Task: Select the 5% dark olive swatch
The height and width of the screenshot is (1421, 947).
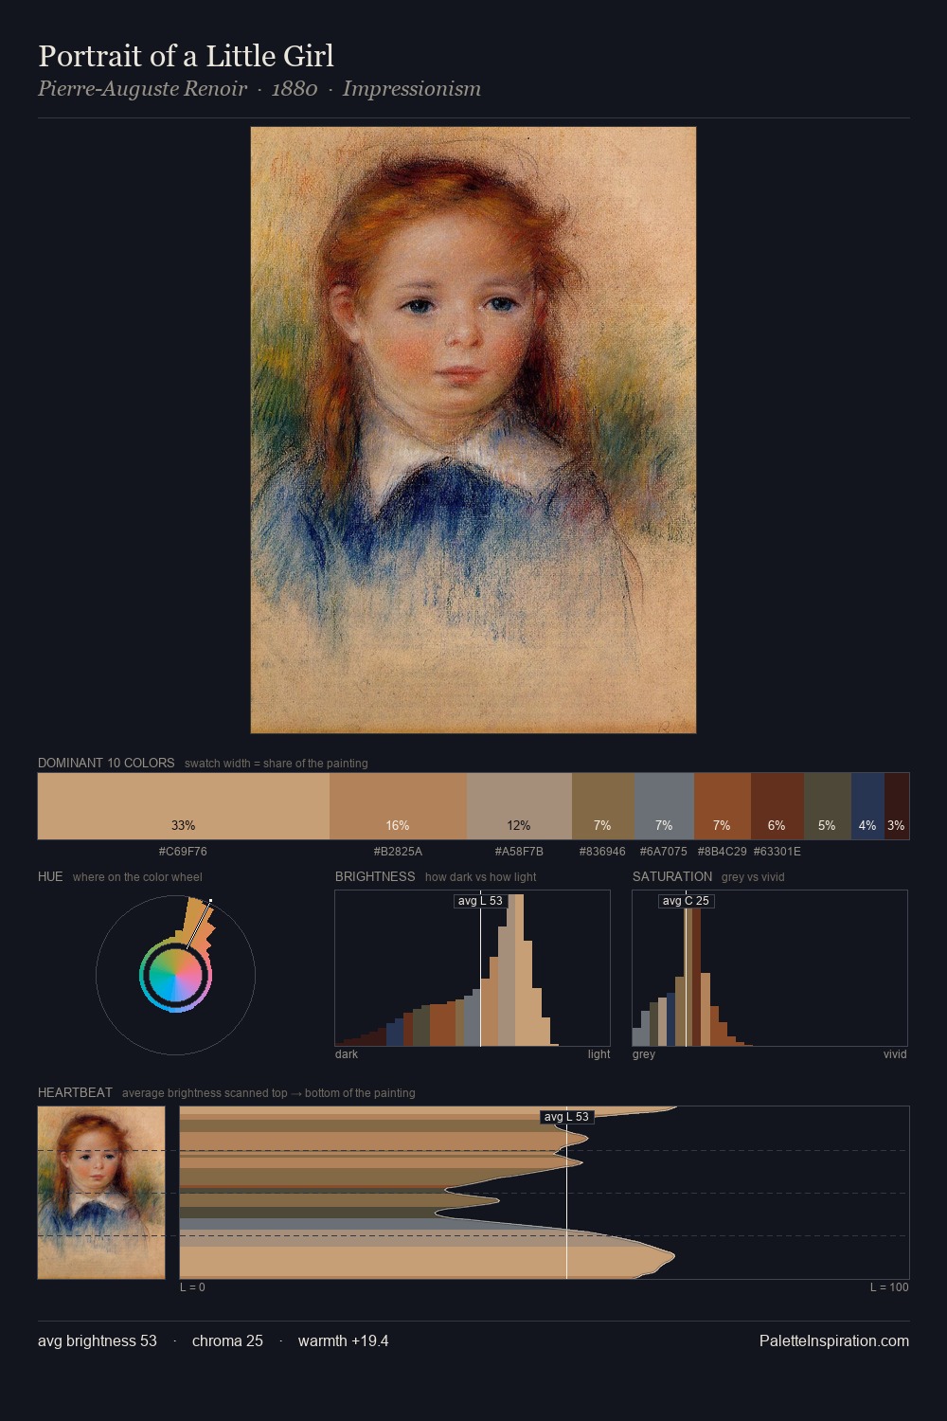Action: coord(828,806)
